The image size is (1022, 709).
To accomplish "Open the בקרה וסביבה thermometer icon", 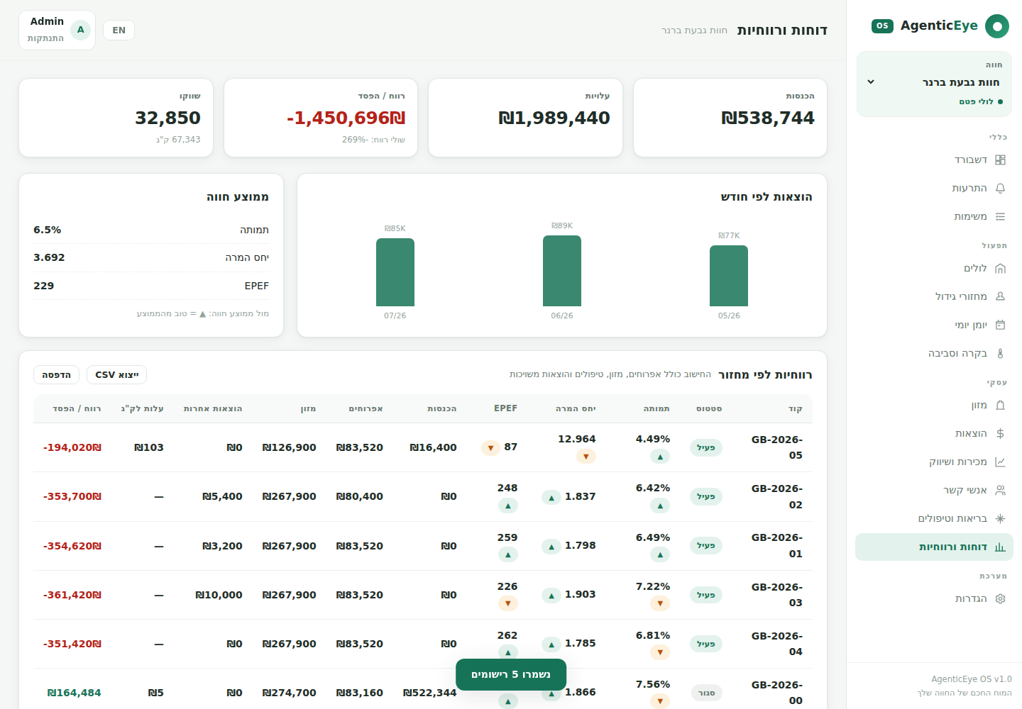I will point(1000,354).
